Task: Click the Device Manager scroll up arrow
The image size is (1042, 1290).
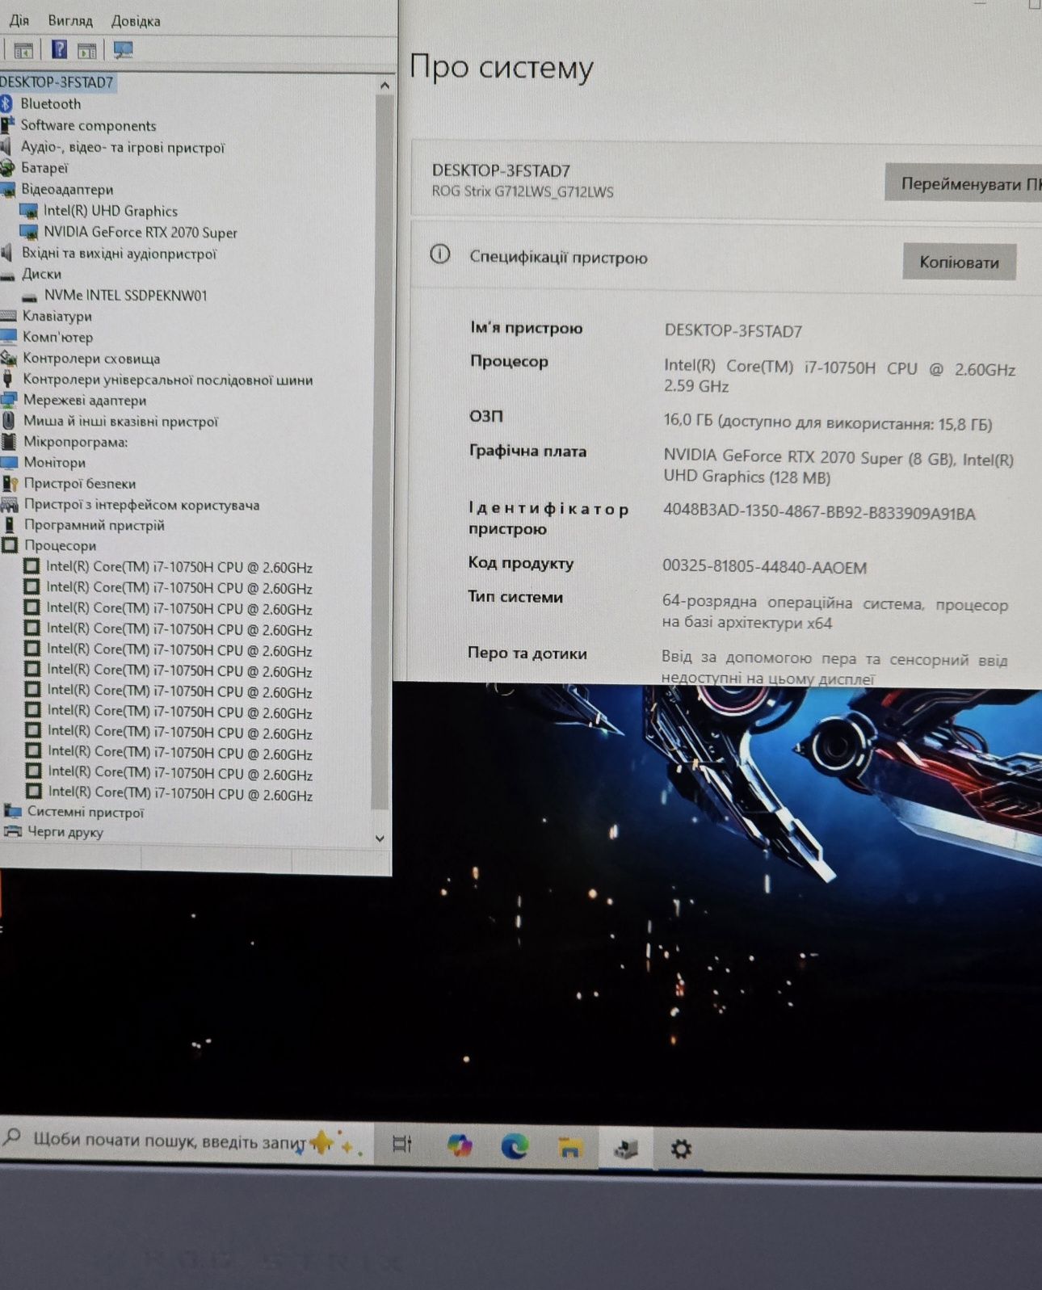Action: coord(384,85)
